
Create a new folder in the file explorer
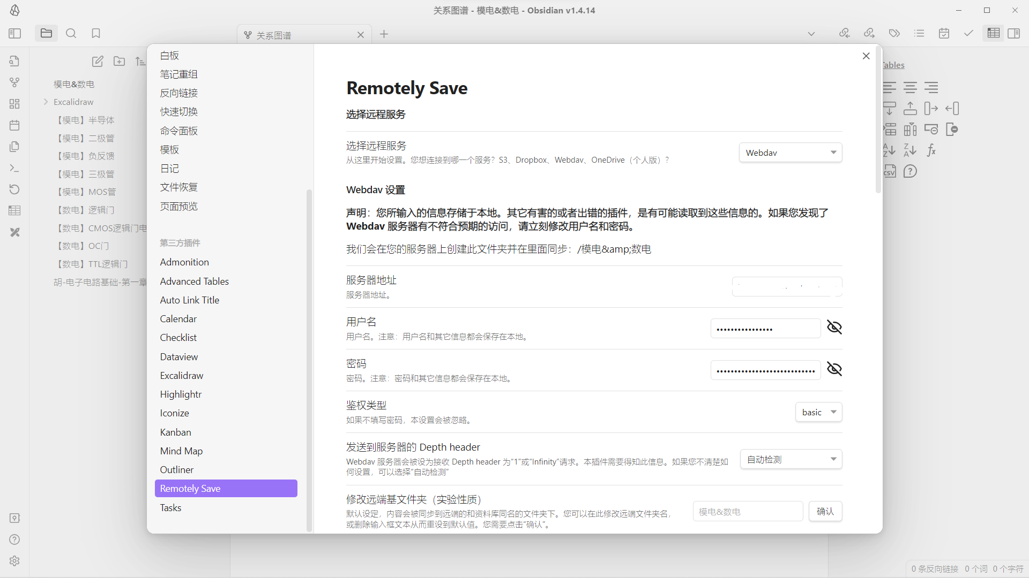[120, 62]
